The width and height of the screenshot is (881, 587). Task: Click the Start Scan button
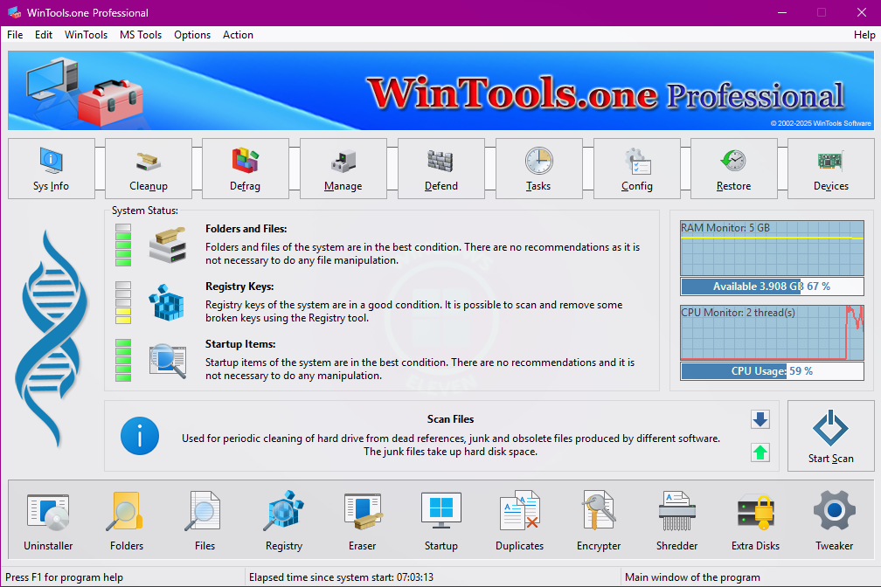tap(831, 436)
